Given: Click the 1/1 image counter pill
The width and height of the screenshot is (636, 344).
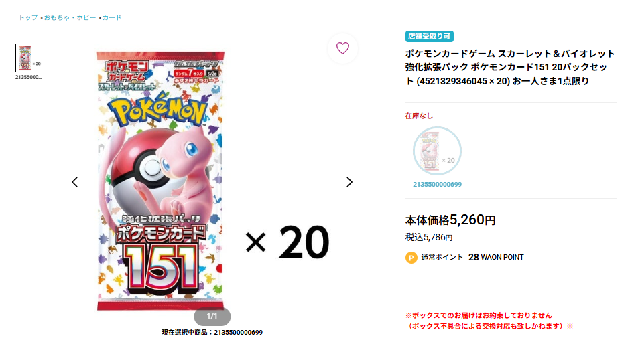Looking at the screenshot, I should [x=212, y=316].
